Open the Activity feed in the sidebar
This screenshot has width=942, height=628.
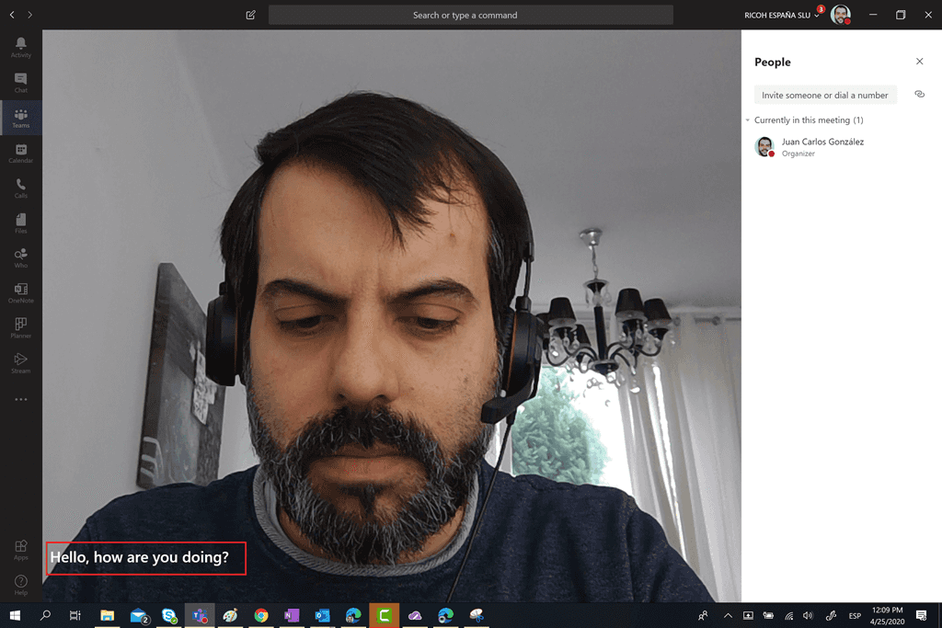[x=20, y=47]
